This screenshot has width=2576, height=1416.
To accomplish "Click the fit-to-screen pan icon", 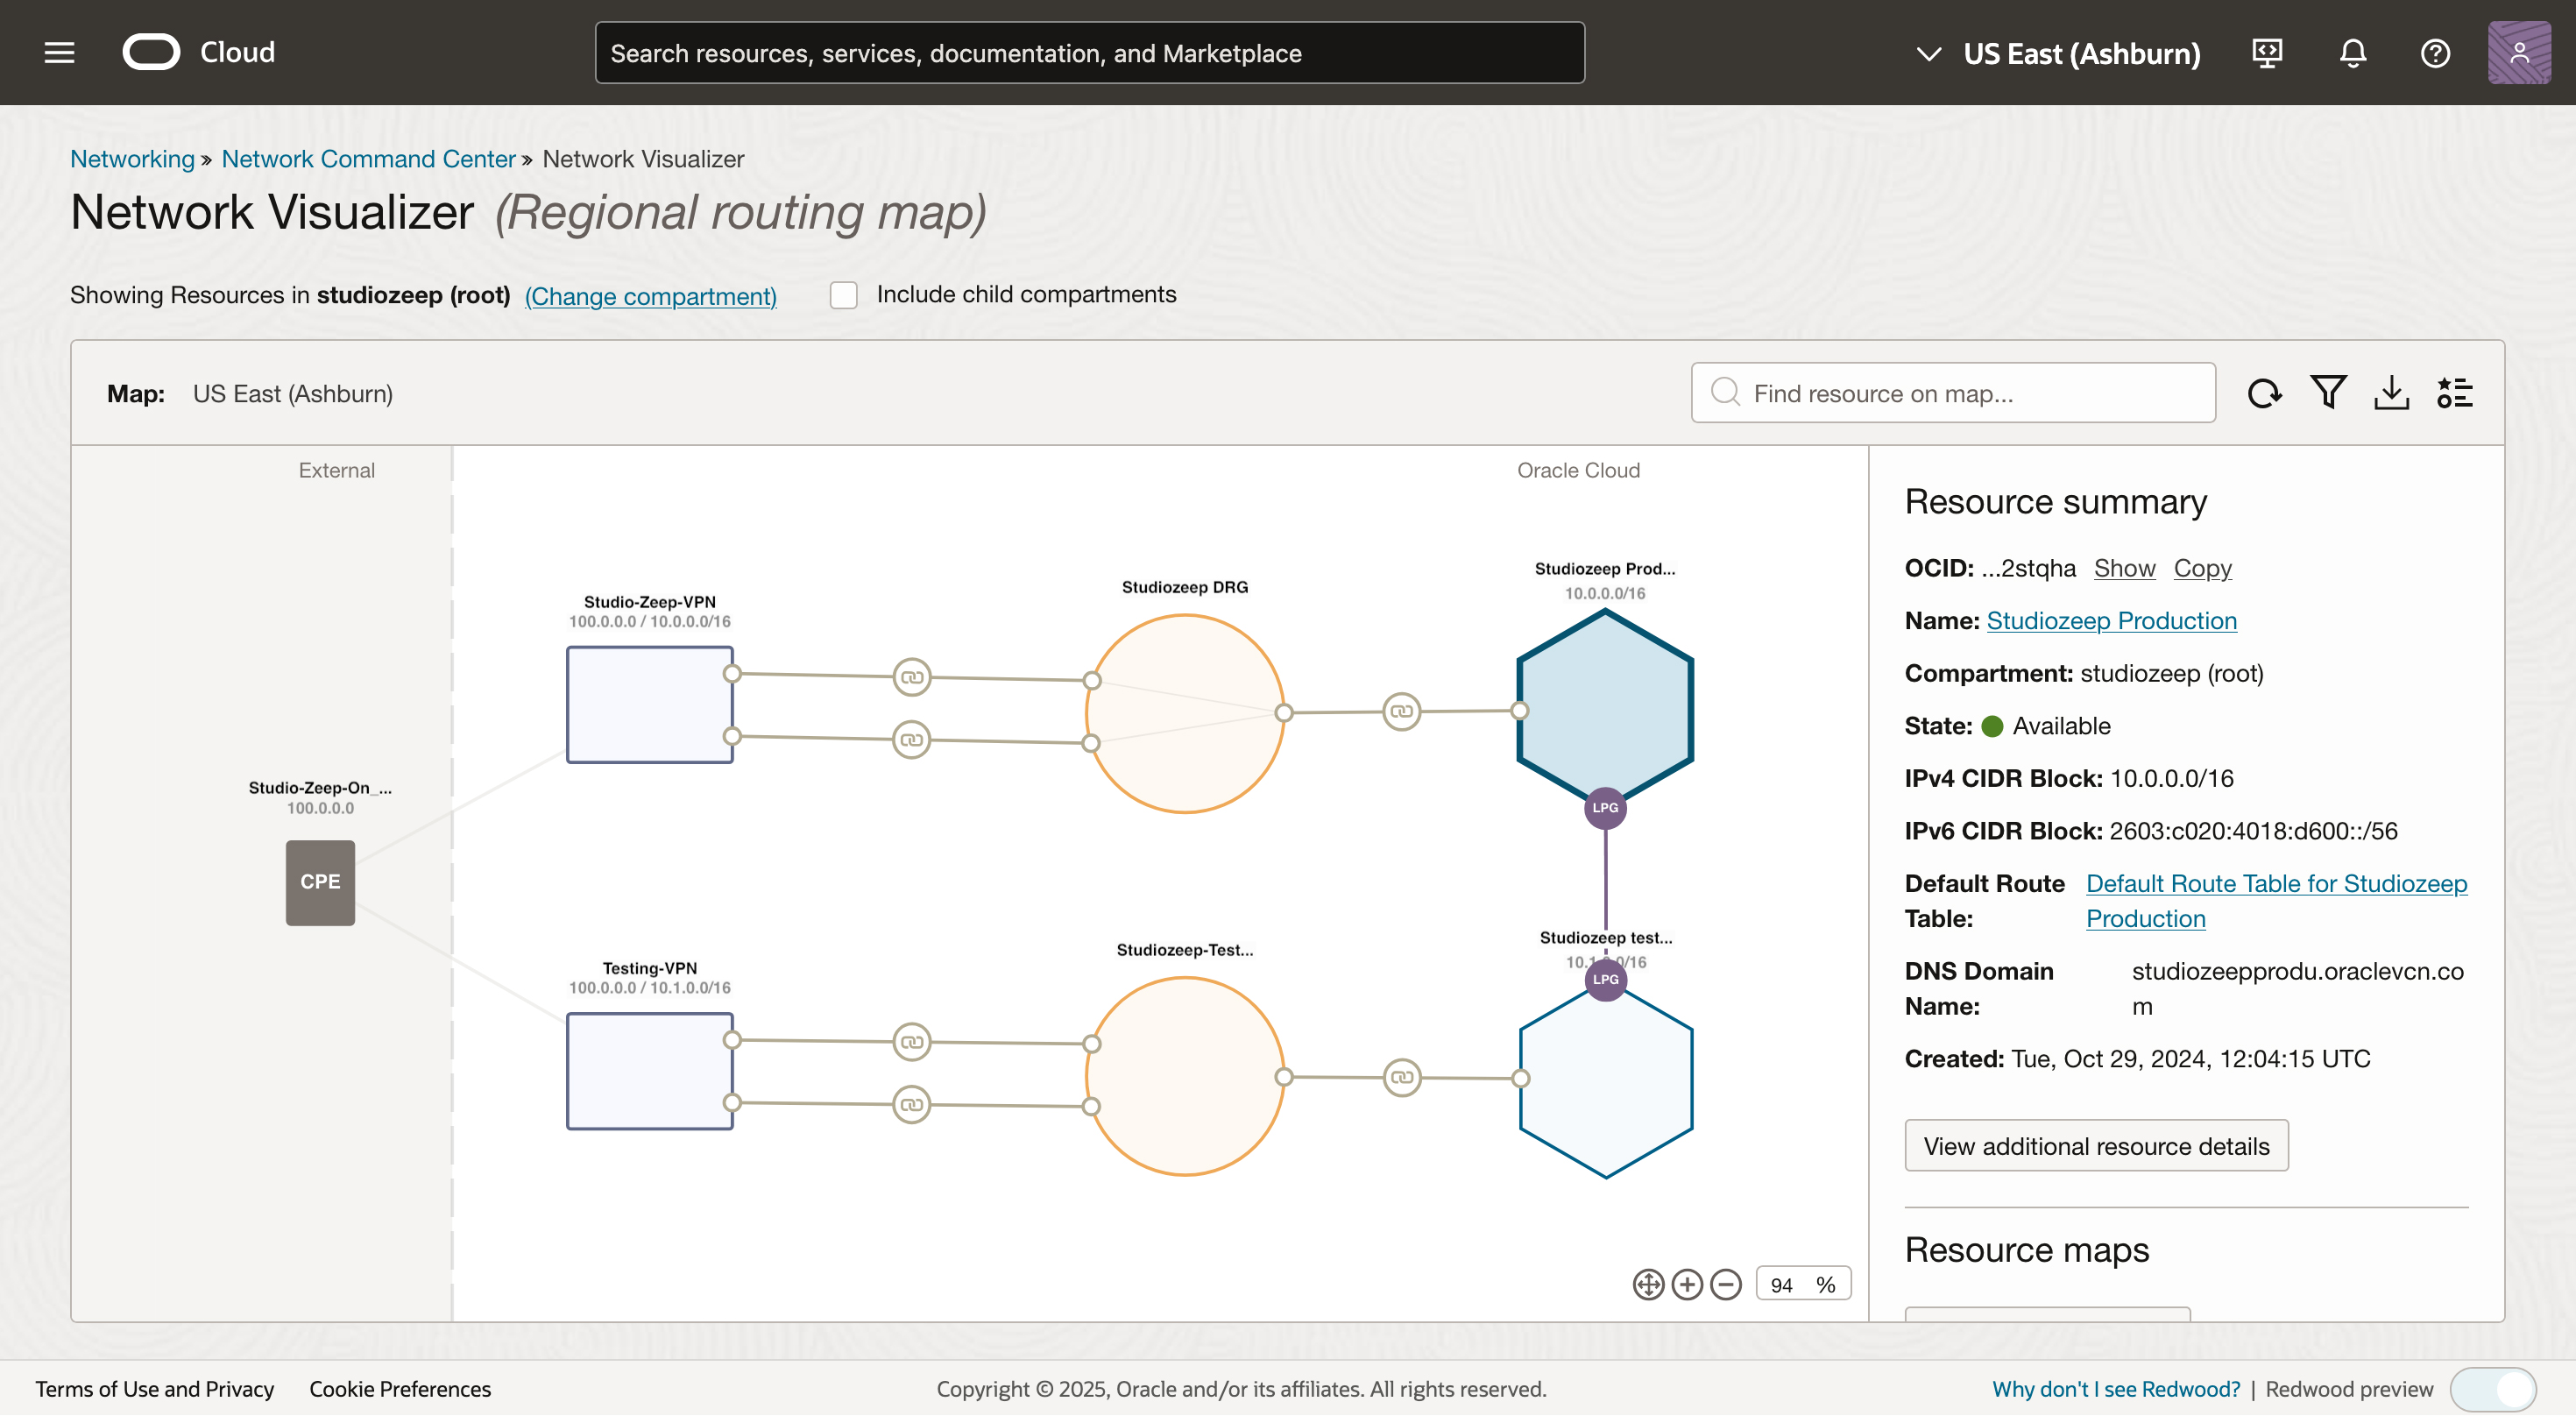I will pyautogui.click(x=1648, y=1285).
